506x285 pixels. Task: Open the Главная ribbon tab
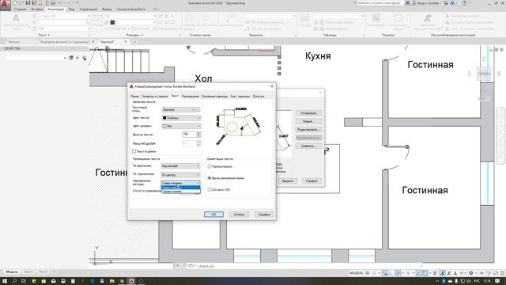click(20, 9)
